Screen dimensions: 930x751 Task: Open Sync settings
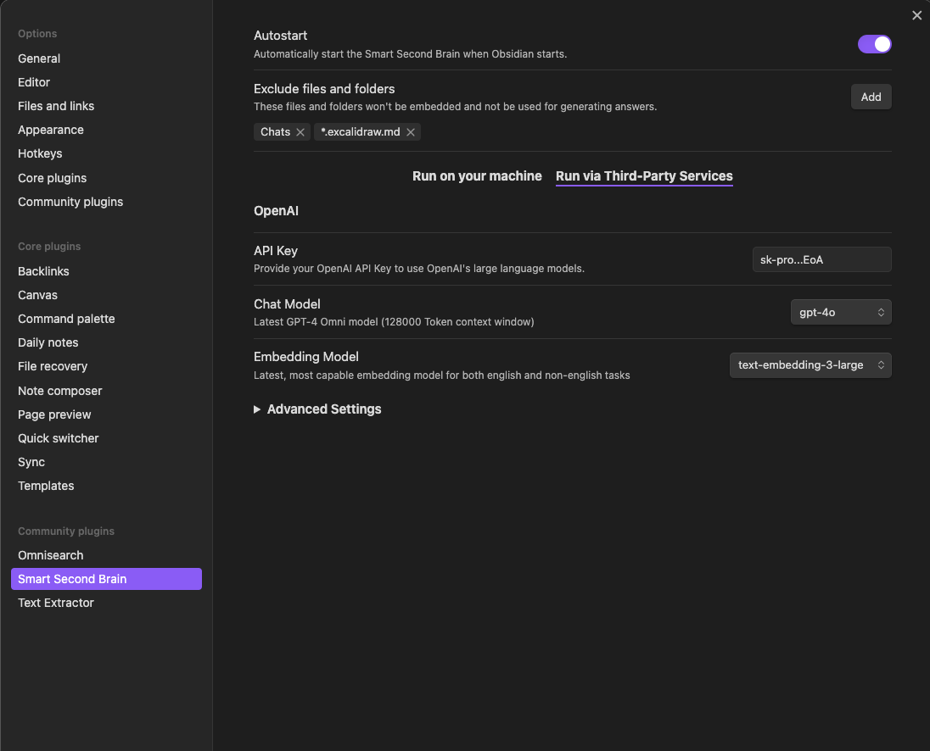click(31, 462)
